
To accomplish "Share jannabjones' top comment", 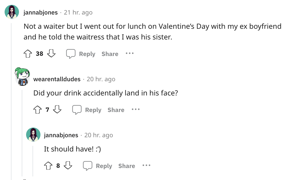I will (110, 54).
